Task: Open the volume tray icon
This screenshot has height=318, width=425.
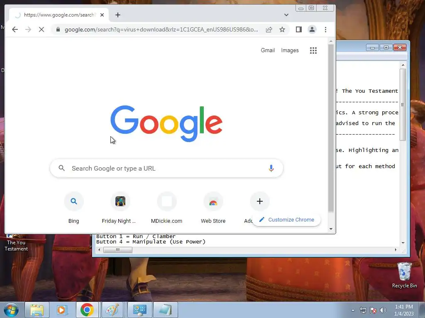Action: point(383,310)
